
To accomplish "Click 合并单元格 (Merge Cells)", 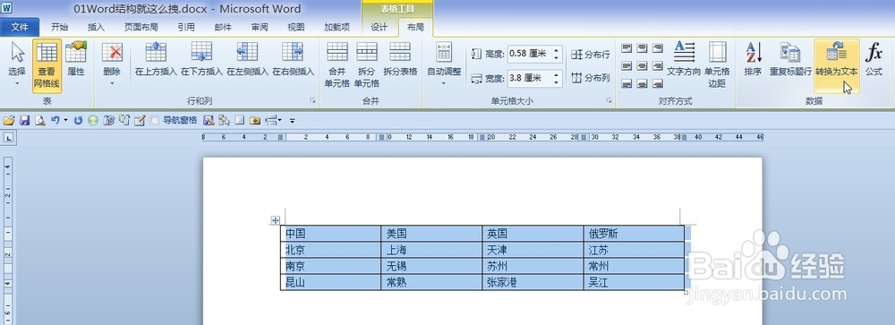I will [x=337, y=64].
